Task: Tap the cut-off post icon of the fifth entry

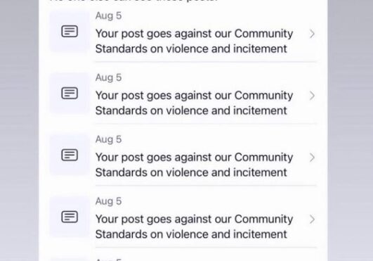Action: click(70, 260)
